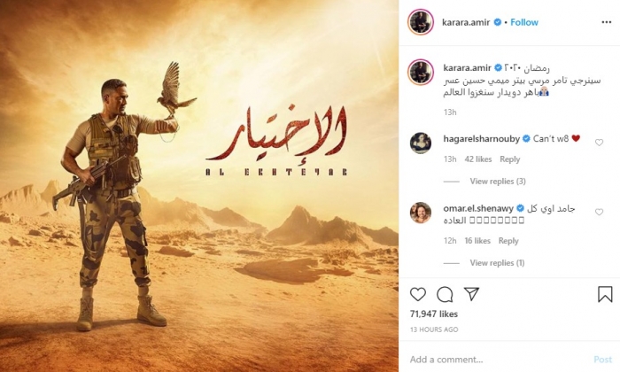Like omar.el.shenawy's comment with small heart
The image size is (620, 372).
tap(599, 213)
